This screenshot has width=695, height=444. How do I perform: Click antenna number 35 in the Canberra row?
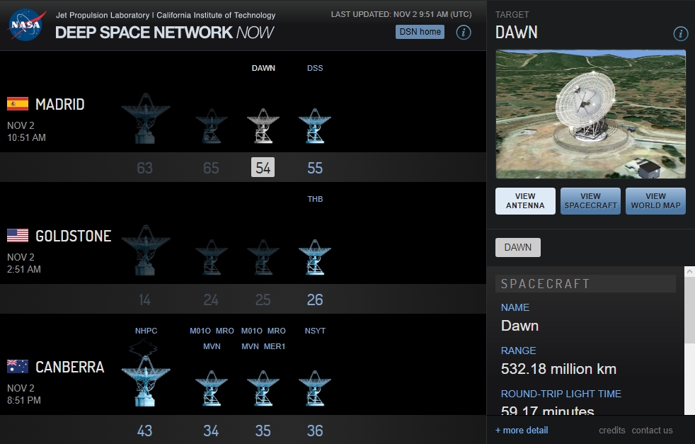263,431
